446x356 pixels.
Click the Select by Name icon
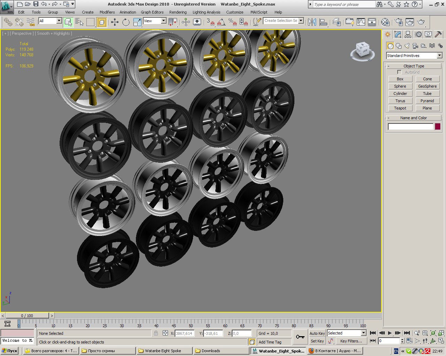(79, 22)
